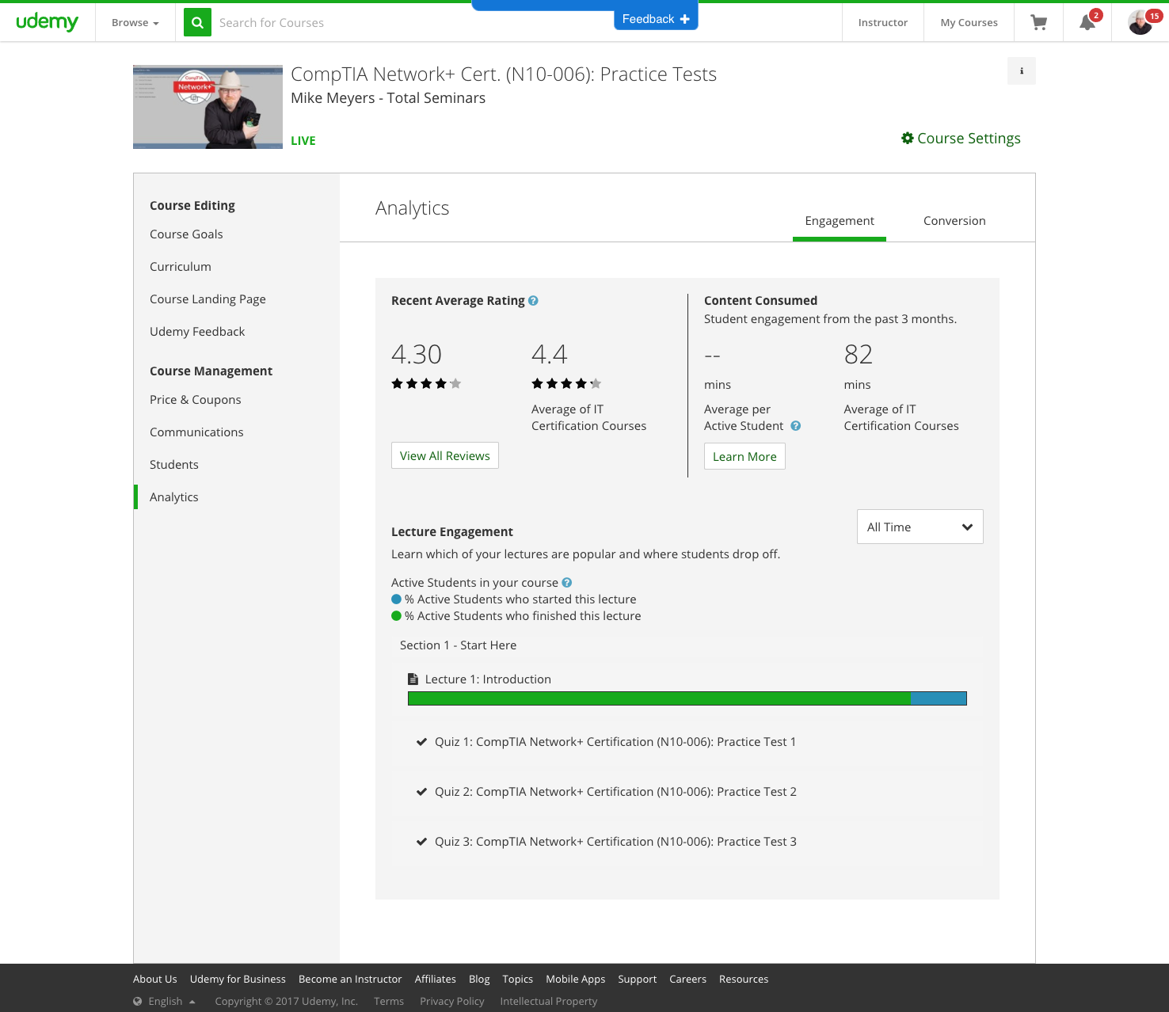Click the Feedback button
This screenshot has width=1169, height=1012.
click(x=656, y=19)
